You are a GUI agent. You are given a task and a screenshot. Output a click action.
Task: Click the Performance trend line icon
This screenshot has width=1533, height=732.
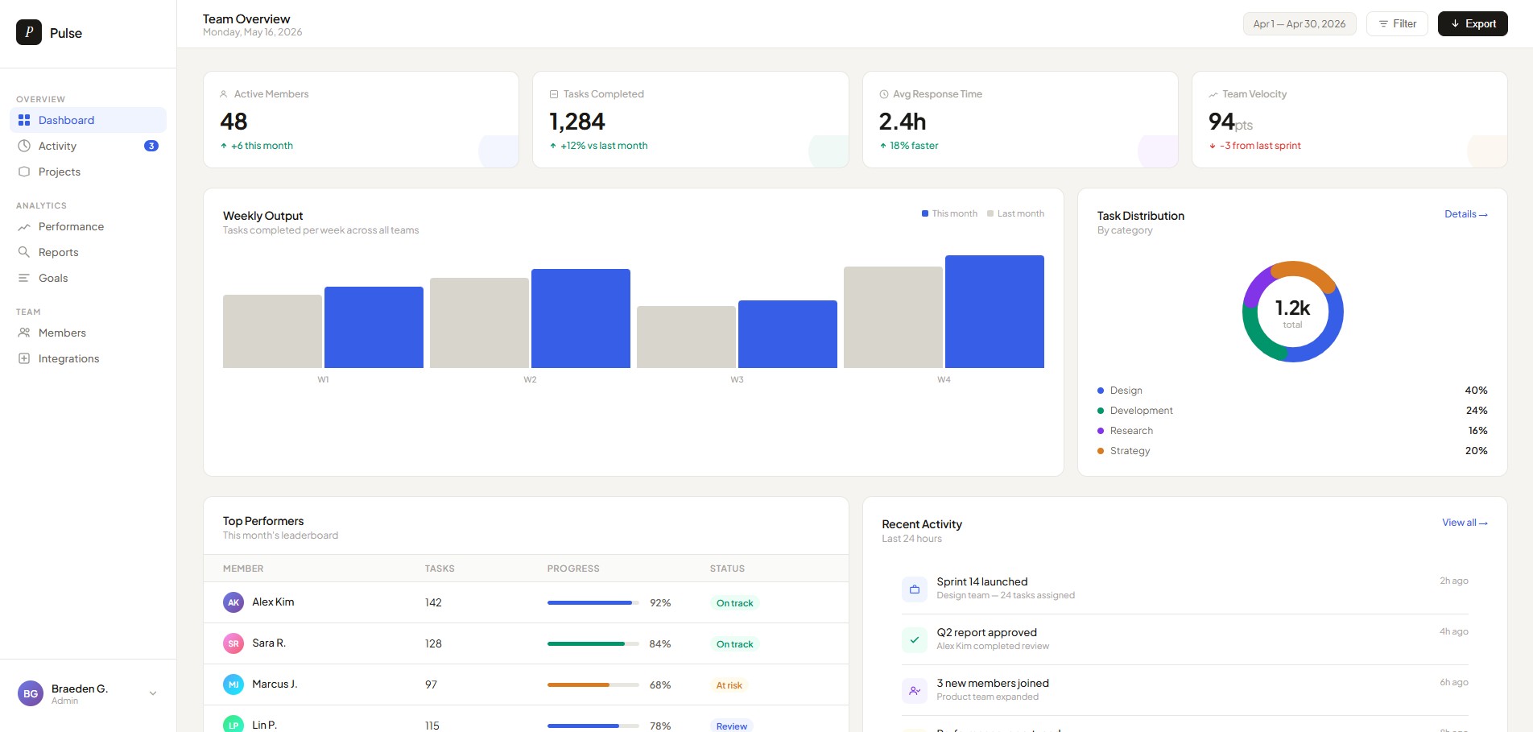point(24,226)
